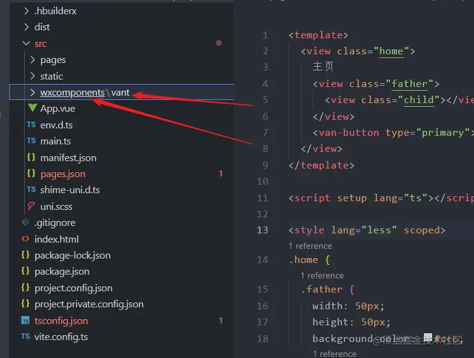The width and height of the screenshot is (474, 358).
Task: Click the HTML icon beside index.html
Action: [x=25, y=239]
